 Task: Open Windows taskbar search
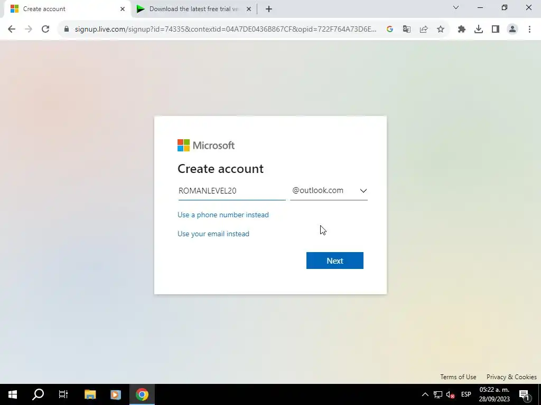[x=38, y=394]
